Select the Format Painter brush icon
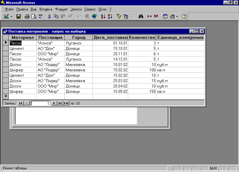Screen dimensions: 239x172 (70, 16)
